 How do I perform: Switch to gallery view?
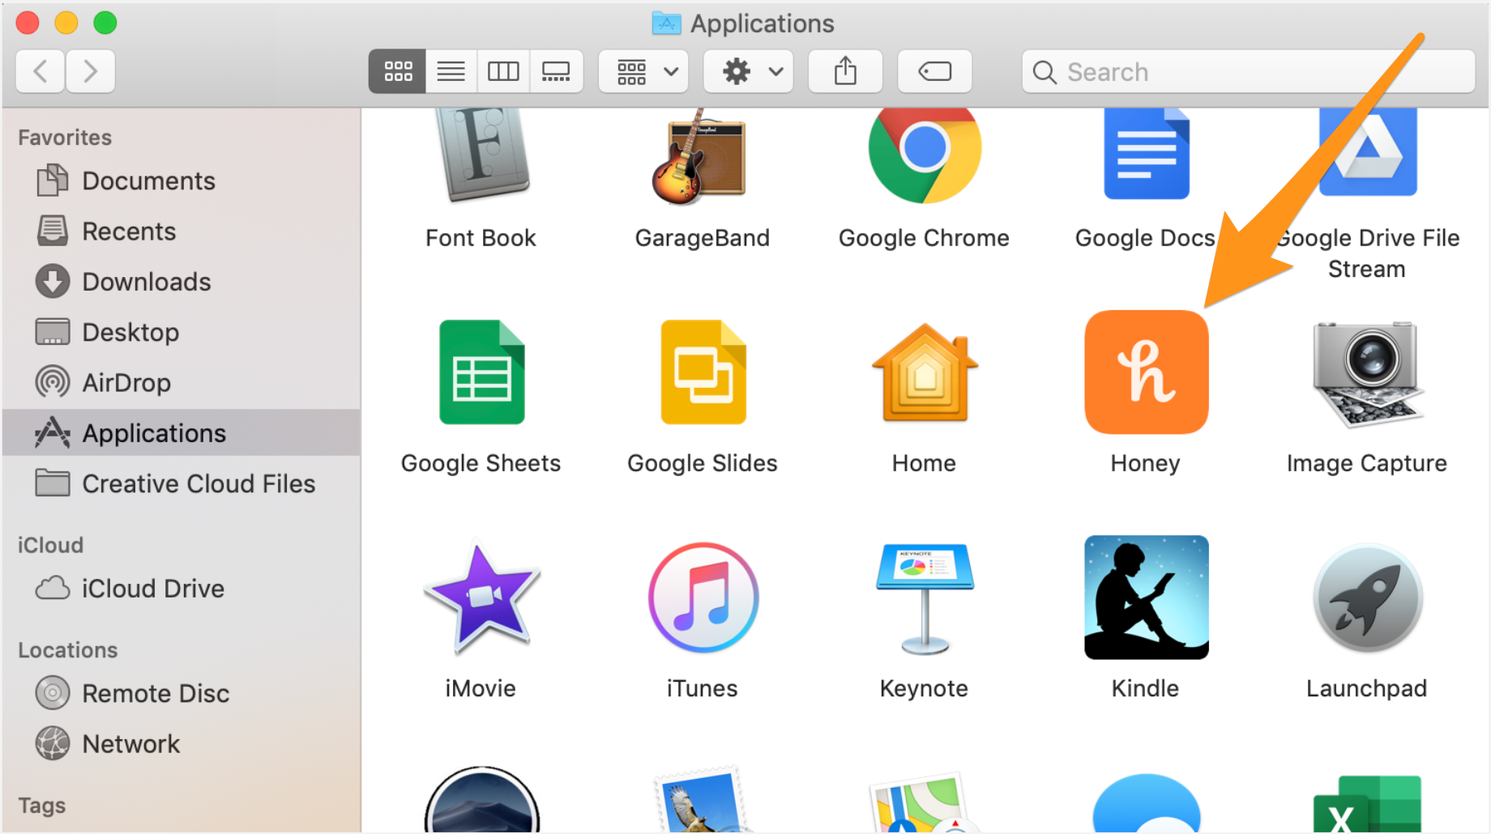[x=556, y=71]
